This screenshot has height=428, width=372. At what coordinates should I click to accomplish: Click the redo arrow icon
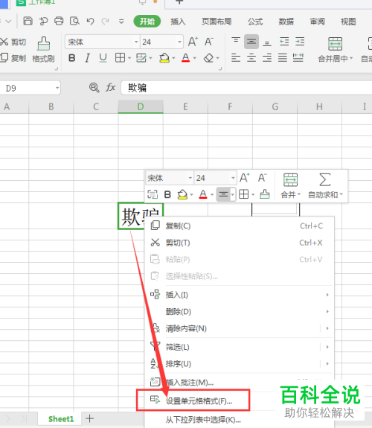(x=105, y=21)
